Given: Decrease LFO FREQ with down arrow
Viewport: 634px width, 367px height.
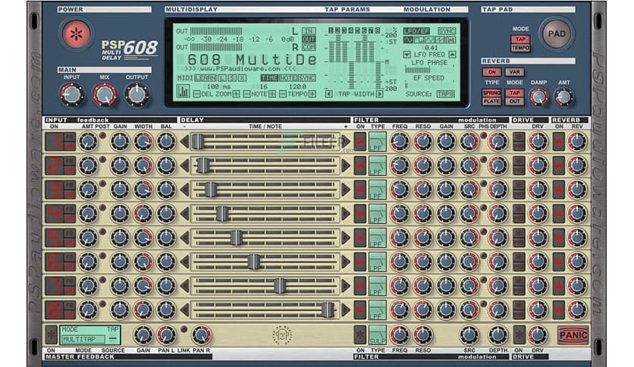Looking at the screenshot, I should coord(406,54).
